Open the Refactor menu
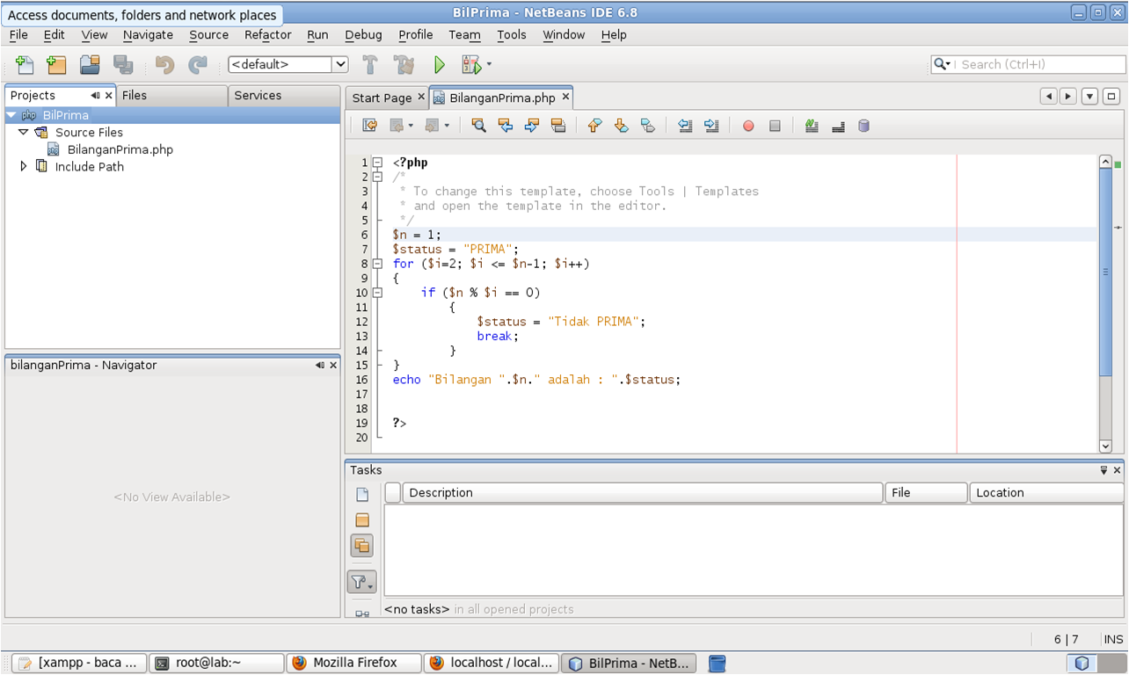 (x=267, y=35)
